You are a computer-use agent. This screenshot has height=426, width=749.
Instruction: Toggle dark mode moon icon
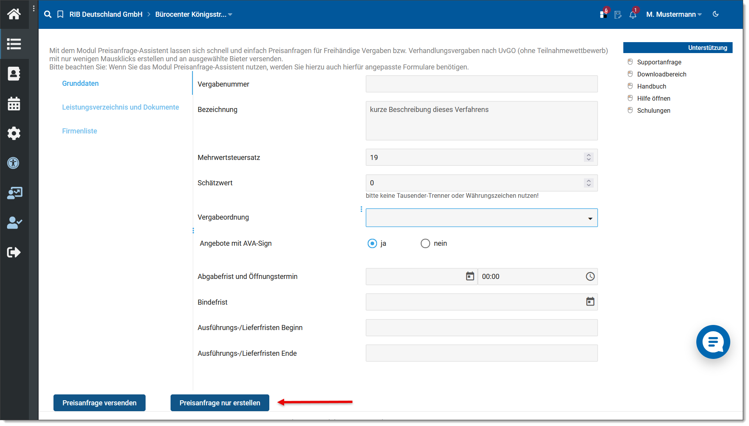[715, 14]
